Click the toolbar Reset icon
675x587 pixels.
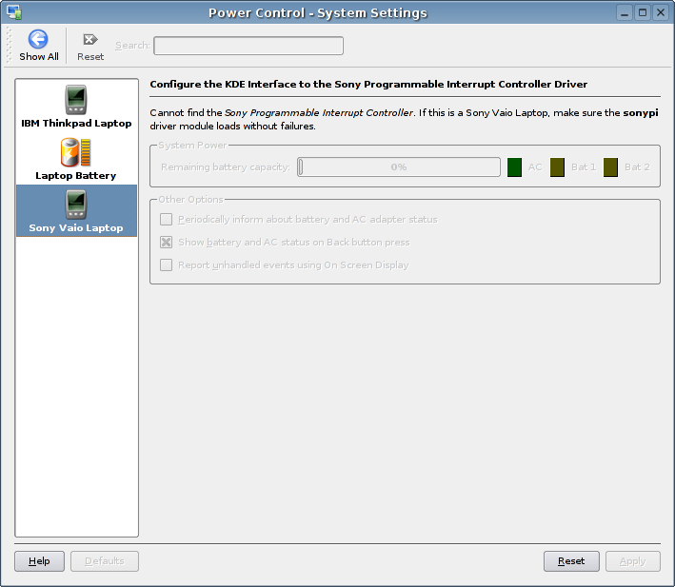tap(90, 40)
